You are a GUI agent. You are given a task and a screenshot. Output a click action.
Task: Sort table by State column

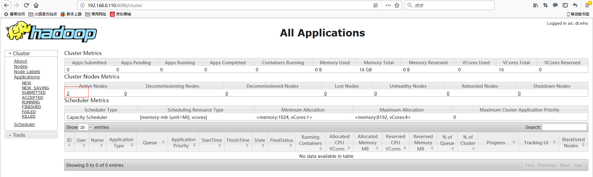[x=260, y=142]
